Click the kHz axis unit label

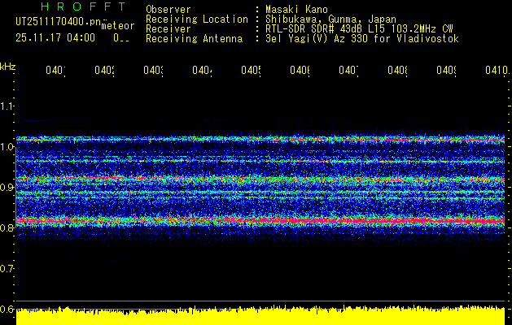click(7, 65)
